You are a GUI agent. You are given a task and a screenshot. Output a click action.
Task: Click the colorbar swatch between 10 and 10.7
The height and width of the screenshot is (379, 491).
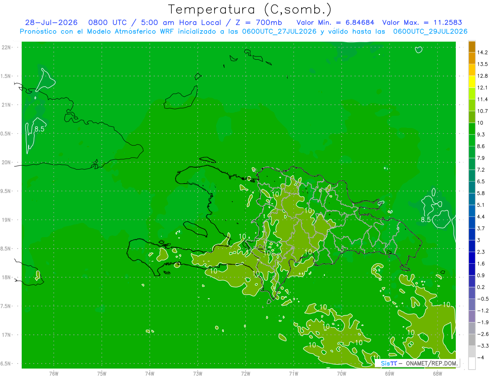(x=472, y=117)
